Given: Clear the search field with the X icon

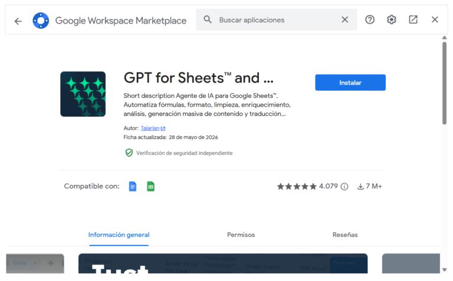Looking at the screenshot, I should pyautogui.click(x=344, y=19).
